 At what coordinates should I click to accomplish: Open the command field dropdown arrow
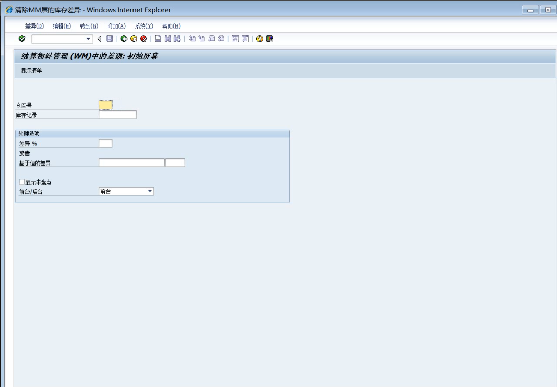click(x=88, y=39)
